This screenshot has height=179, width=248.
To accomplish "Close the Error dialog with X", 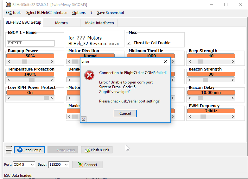I will pyautogui.click(x=165, y=61).
